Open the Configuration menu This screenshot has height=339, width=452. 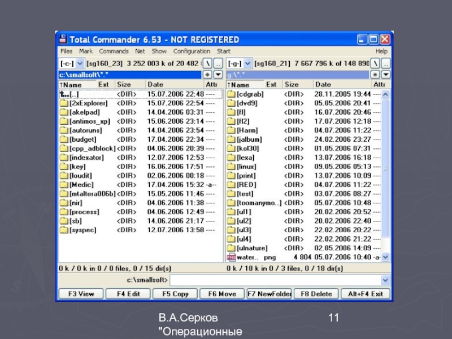pyautogui.click(x=192, y=51)
